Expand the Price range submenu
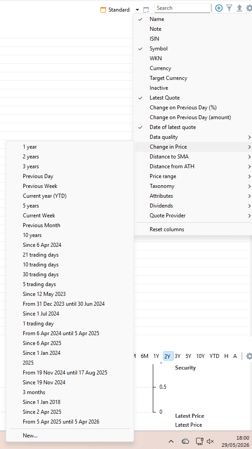Screen dimensions: 252x449 coord(193,176)
